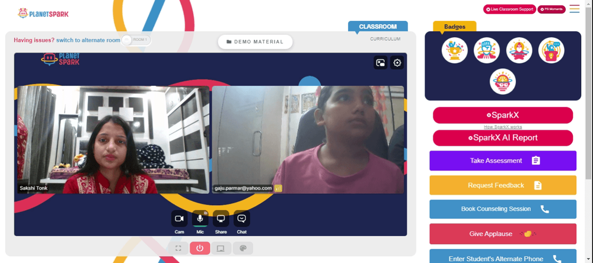Screen dimensions: 593x263
Task: Open the color palette theme icon
Action: tap(243, 248)
